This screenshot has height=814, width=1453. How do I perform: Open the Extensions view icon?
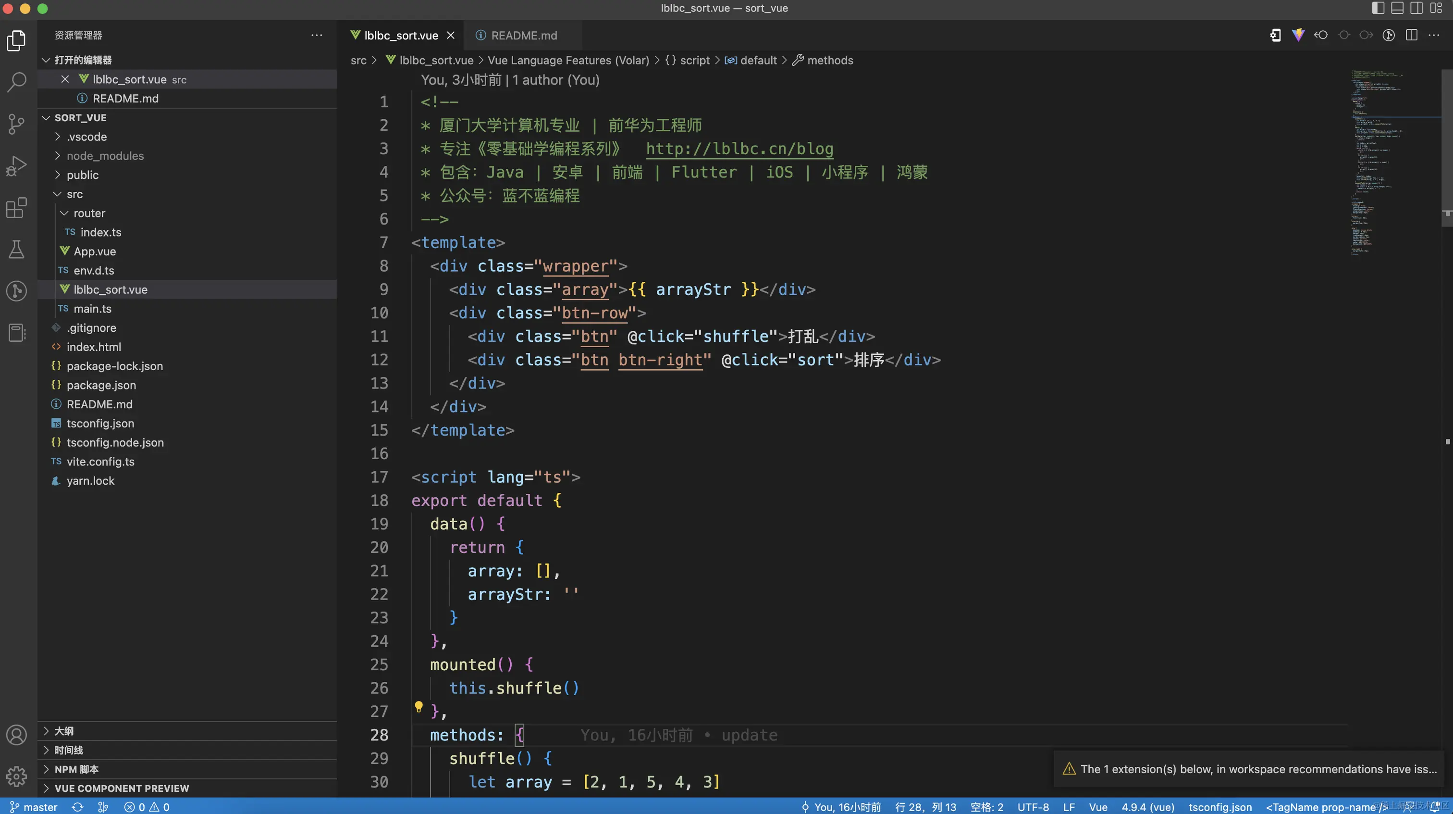(16, 207)
